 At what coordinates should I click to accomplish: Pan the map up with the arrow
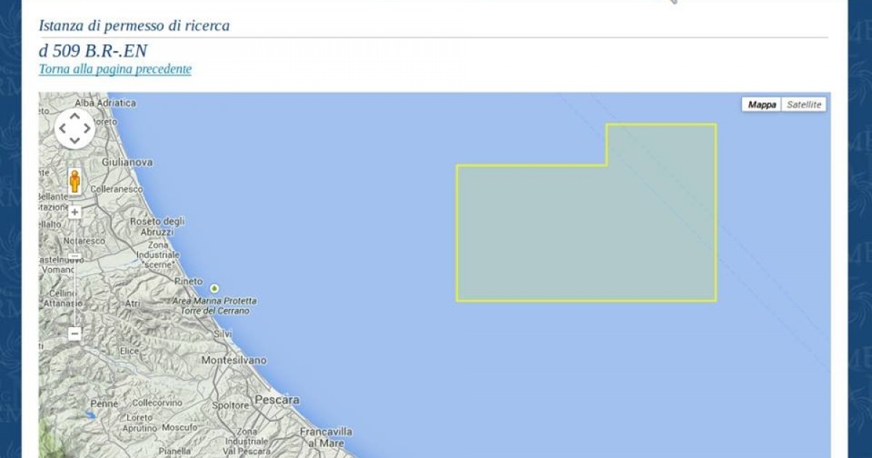pyautogui.click(x=75, y=117)
